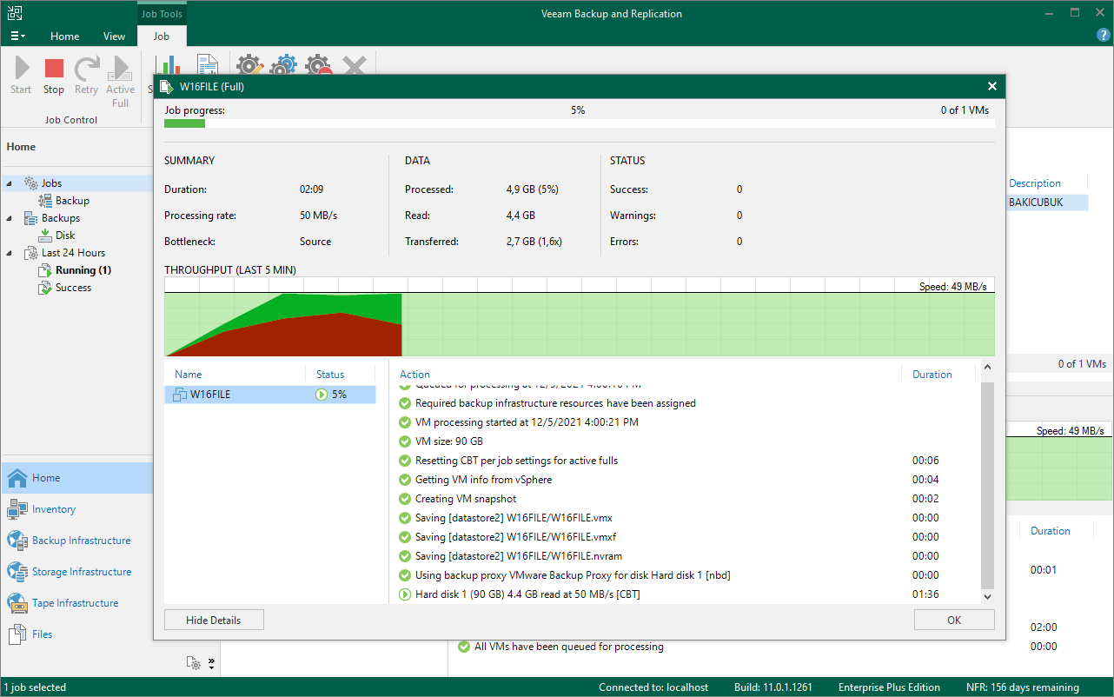Image resolution: width=1114 pixels, height=697 pixels.
Task: Collapse the Backups tree node
Action: coord(10,218)
